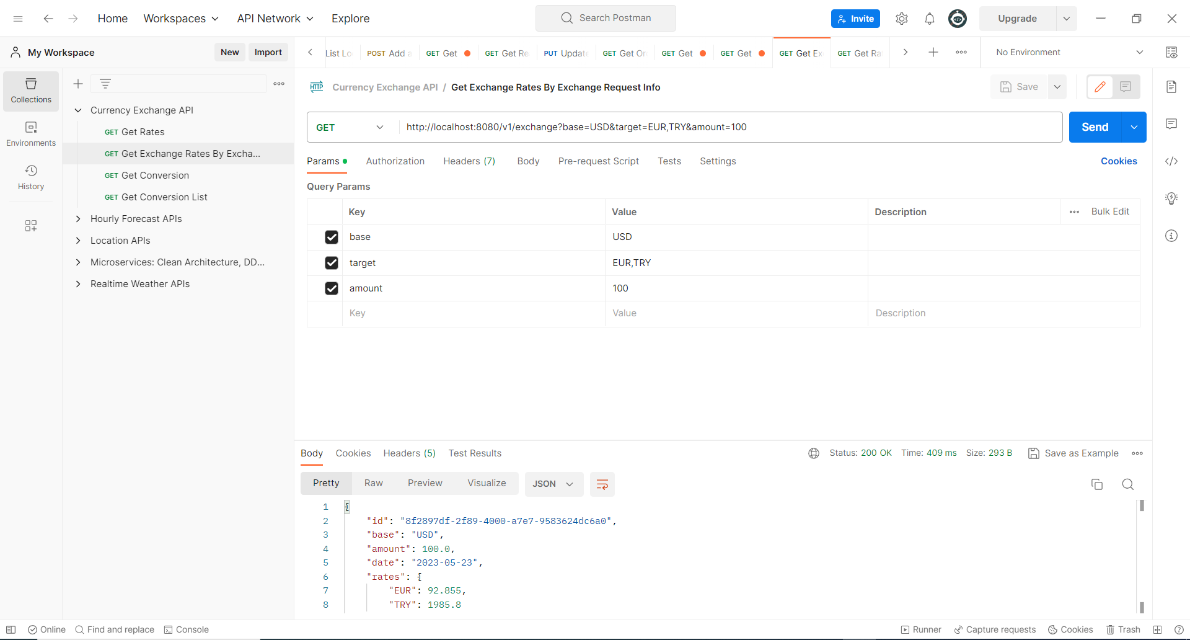Click the network globe icon

[x=814, y=453]
